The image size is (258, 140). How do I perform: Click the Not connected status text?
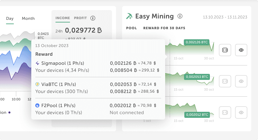tap(127, 112)
